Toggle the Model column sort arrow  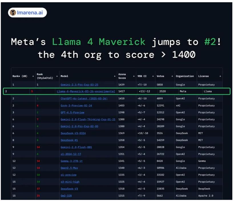coord(115,76)
